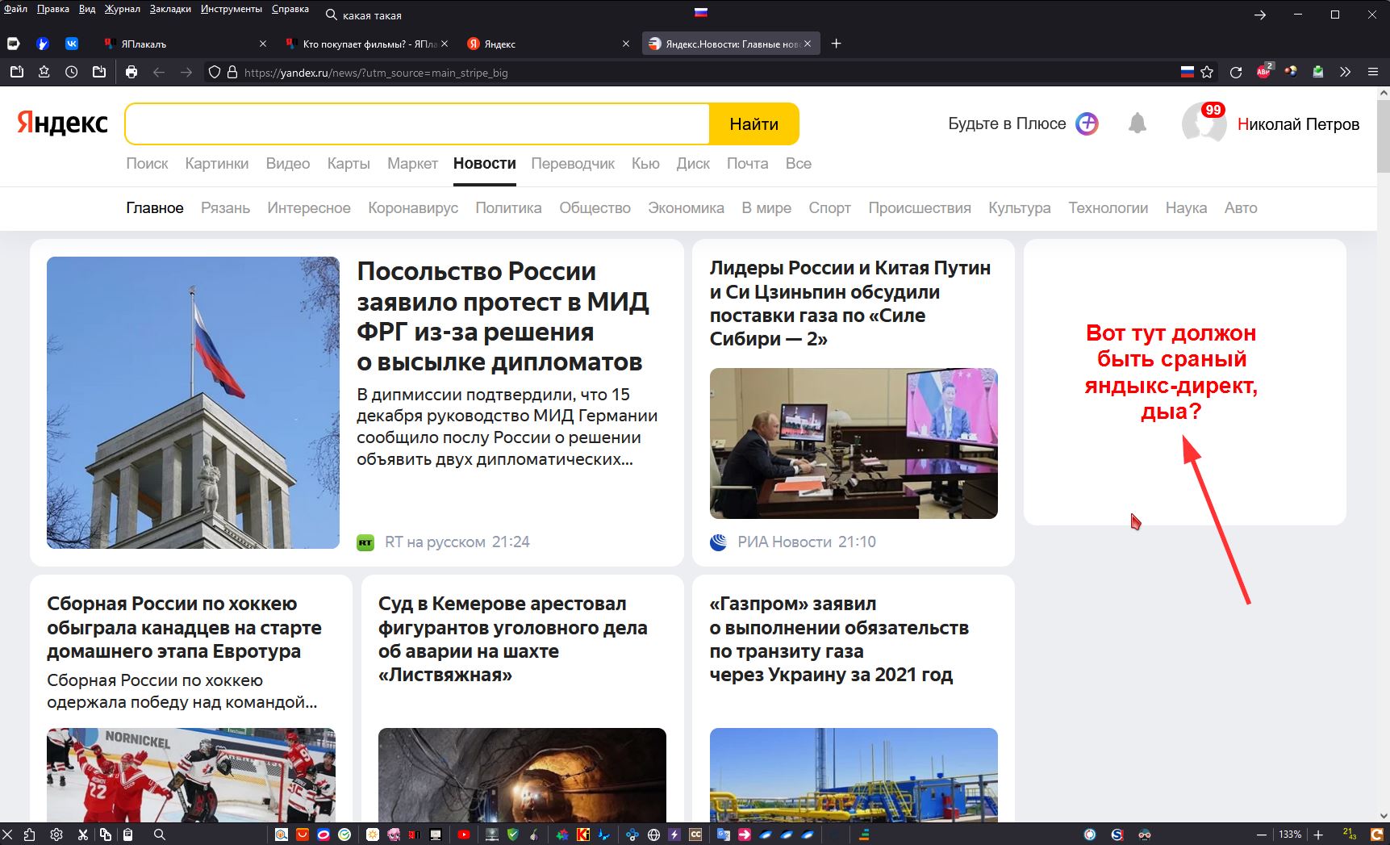Select the Экономика news category
Viewport: 1390px width, 845px height.
686,207
